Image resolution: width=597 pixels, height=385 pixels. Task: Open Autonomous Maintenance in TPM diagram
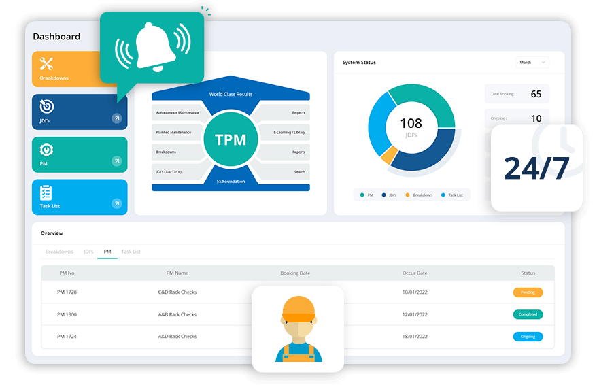point(177,112)
